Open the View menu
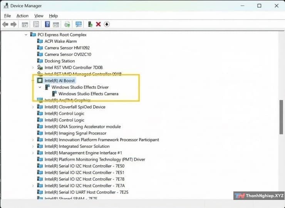This screenshot has width=285, height=208. [x=39, y=16]
